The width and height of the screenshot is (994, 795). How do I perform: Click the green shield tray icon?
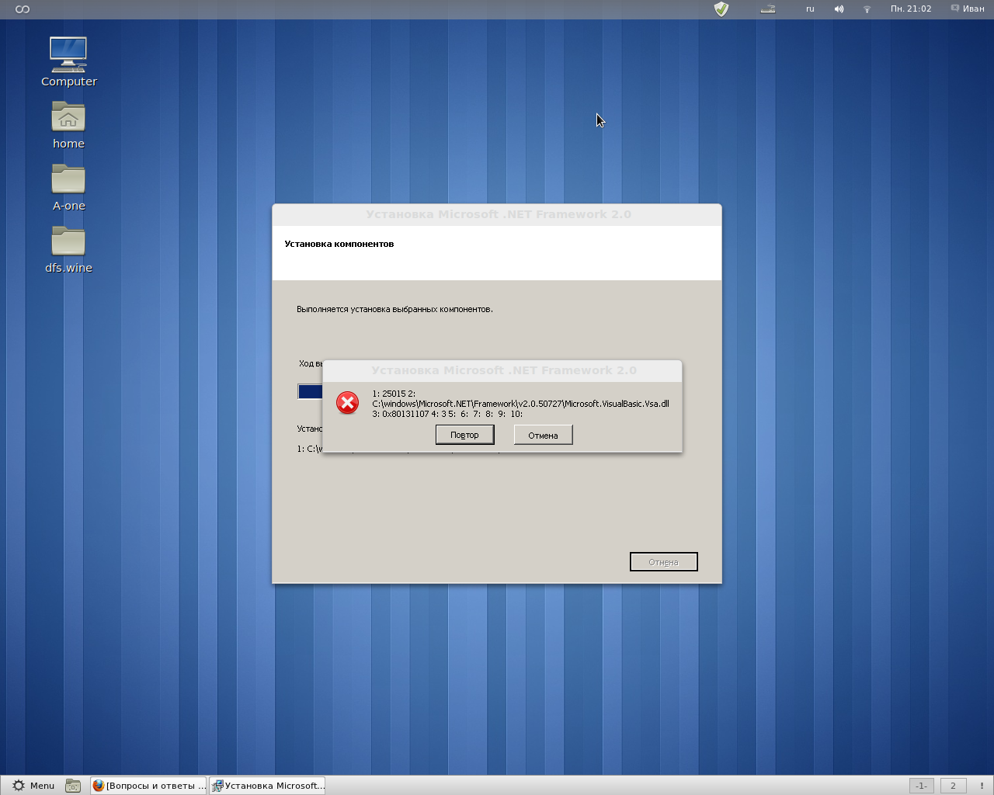(721, 9)
